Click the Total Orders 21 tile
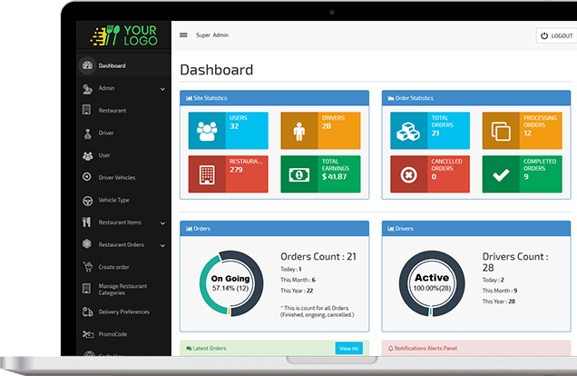577x376 pixels. click(x=430, y=131)
